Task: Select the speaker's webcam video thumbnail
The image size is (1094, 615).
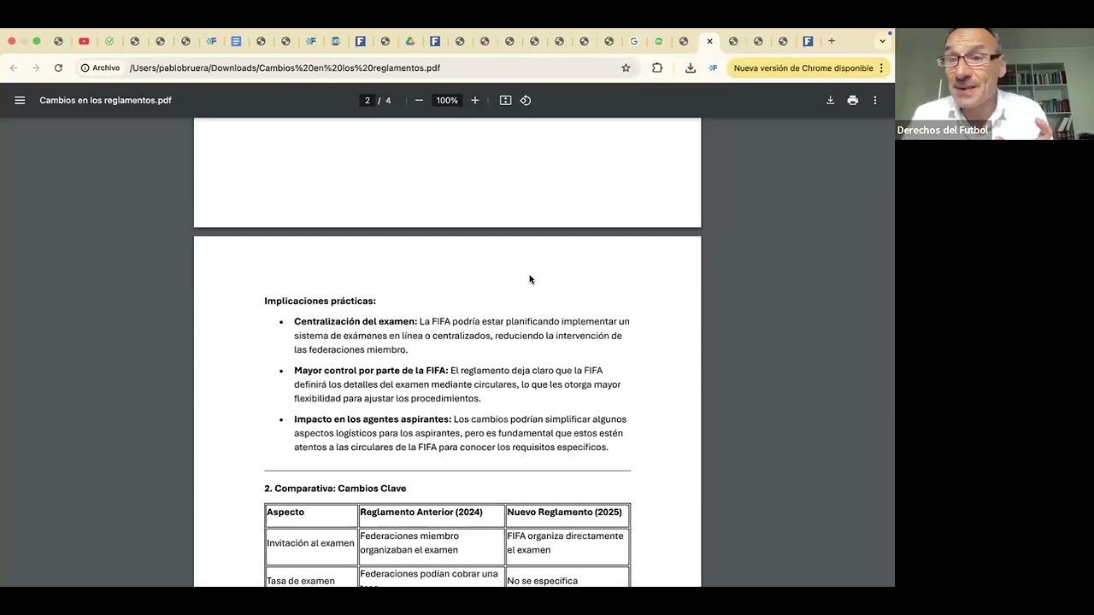Action: tap(994, 83)
